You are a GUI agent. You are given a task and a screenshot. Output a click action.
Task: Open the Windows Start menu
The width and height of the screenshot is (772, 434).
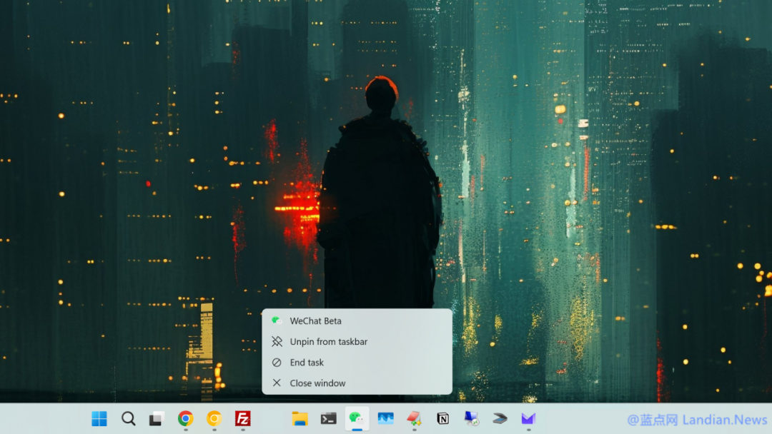[x=99, y=419]
